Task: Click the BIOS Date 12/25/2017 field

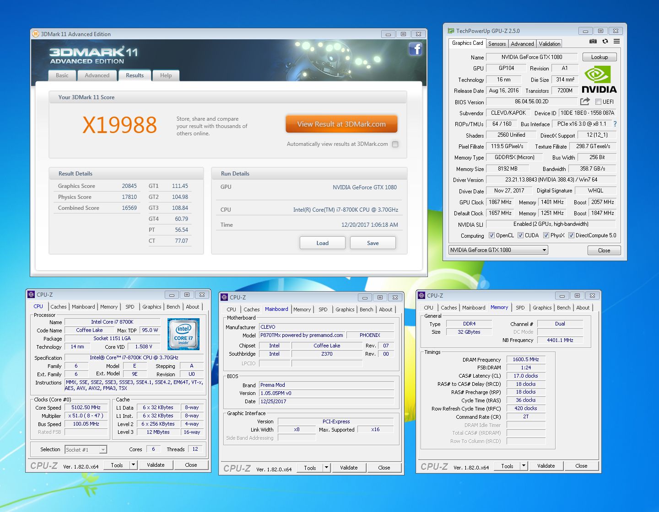Action: [x=327, y=401]
